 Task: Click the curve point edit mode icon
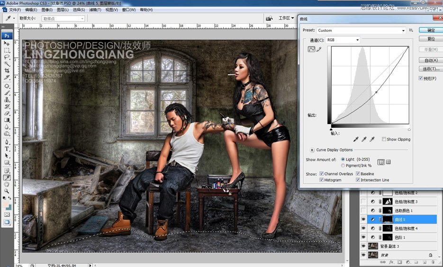pyautogui.click(x=311, y=49)
